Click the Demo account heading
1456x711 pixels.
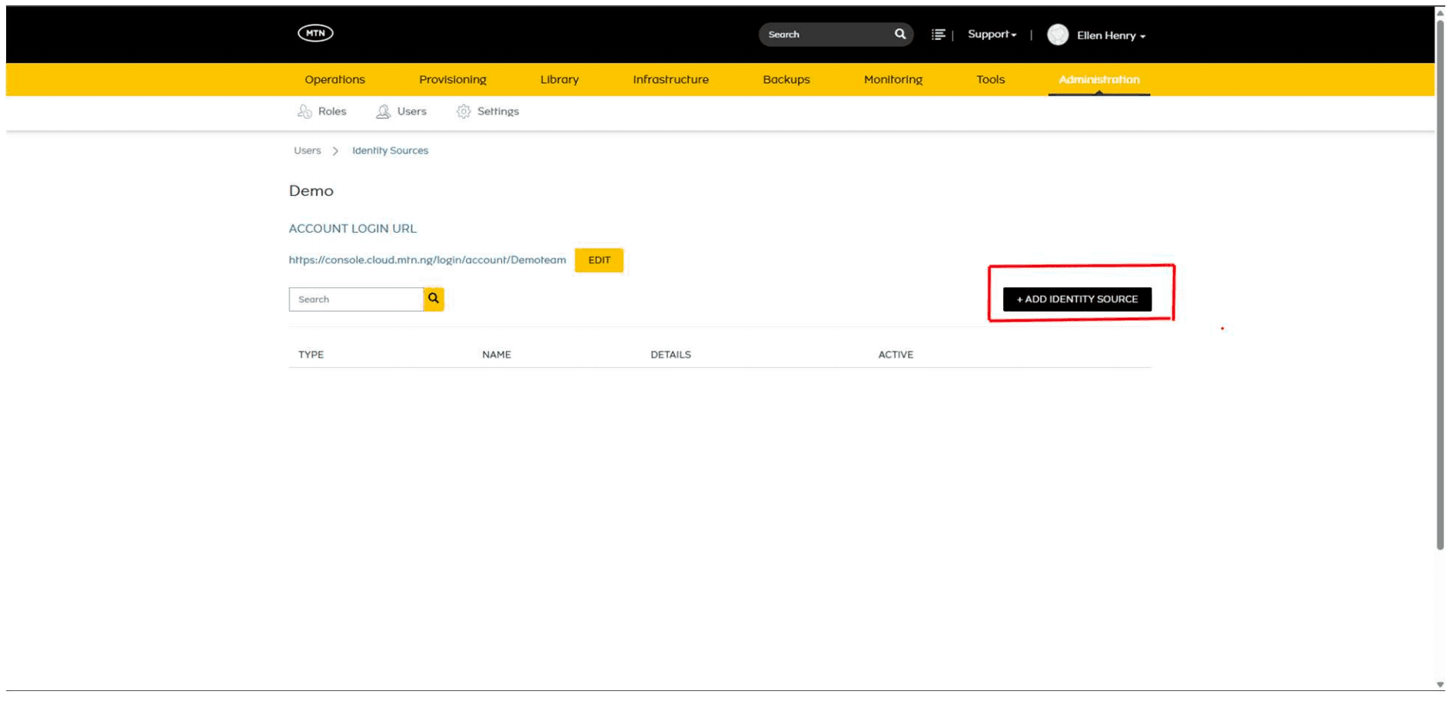pyautogui.click(x=311, y=190)
